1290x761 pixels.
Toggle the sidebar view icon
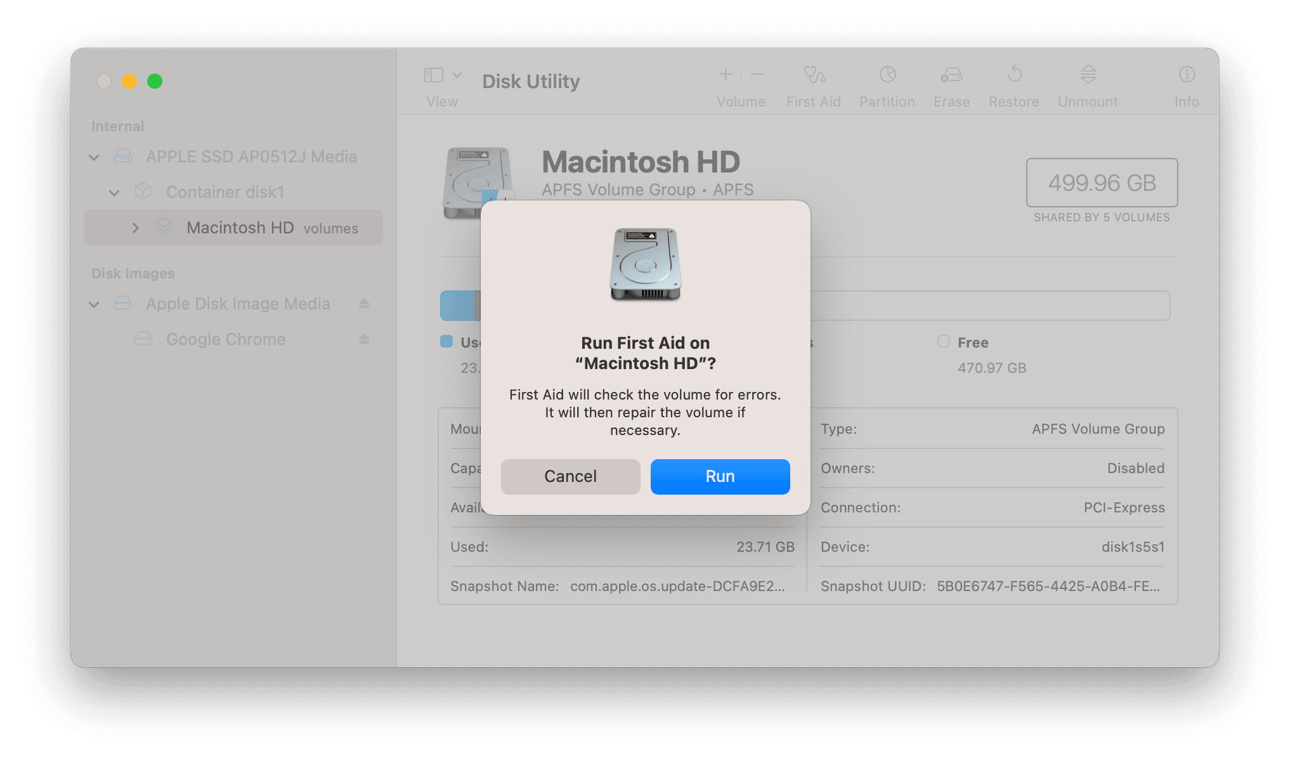pos(433,75)
